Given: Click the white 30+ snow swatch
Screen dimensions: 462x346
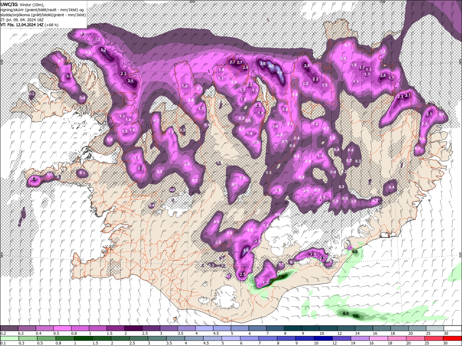Looking at the screenshot, I should coord(452,328).
